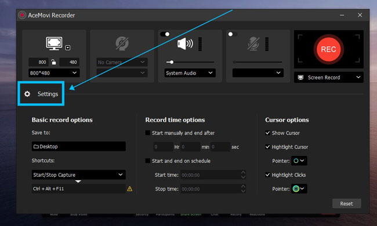
Task: Open the No Camera device dropdown
Action: coord(122,62)
